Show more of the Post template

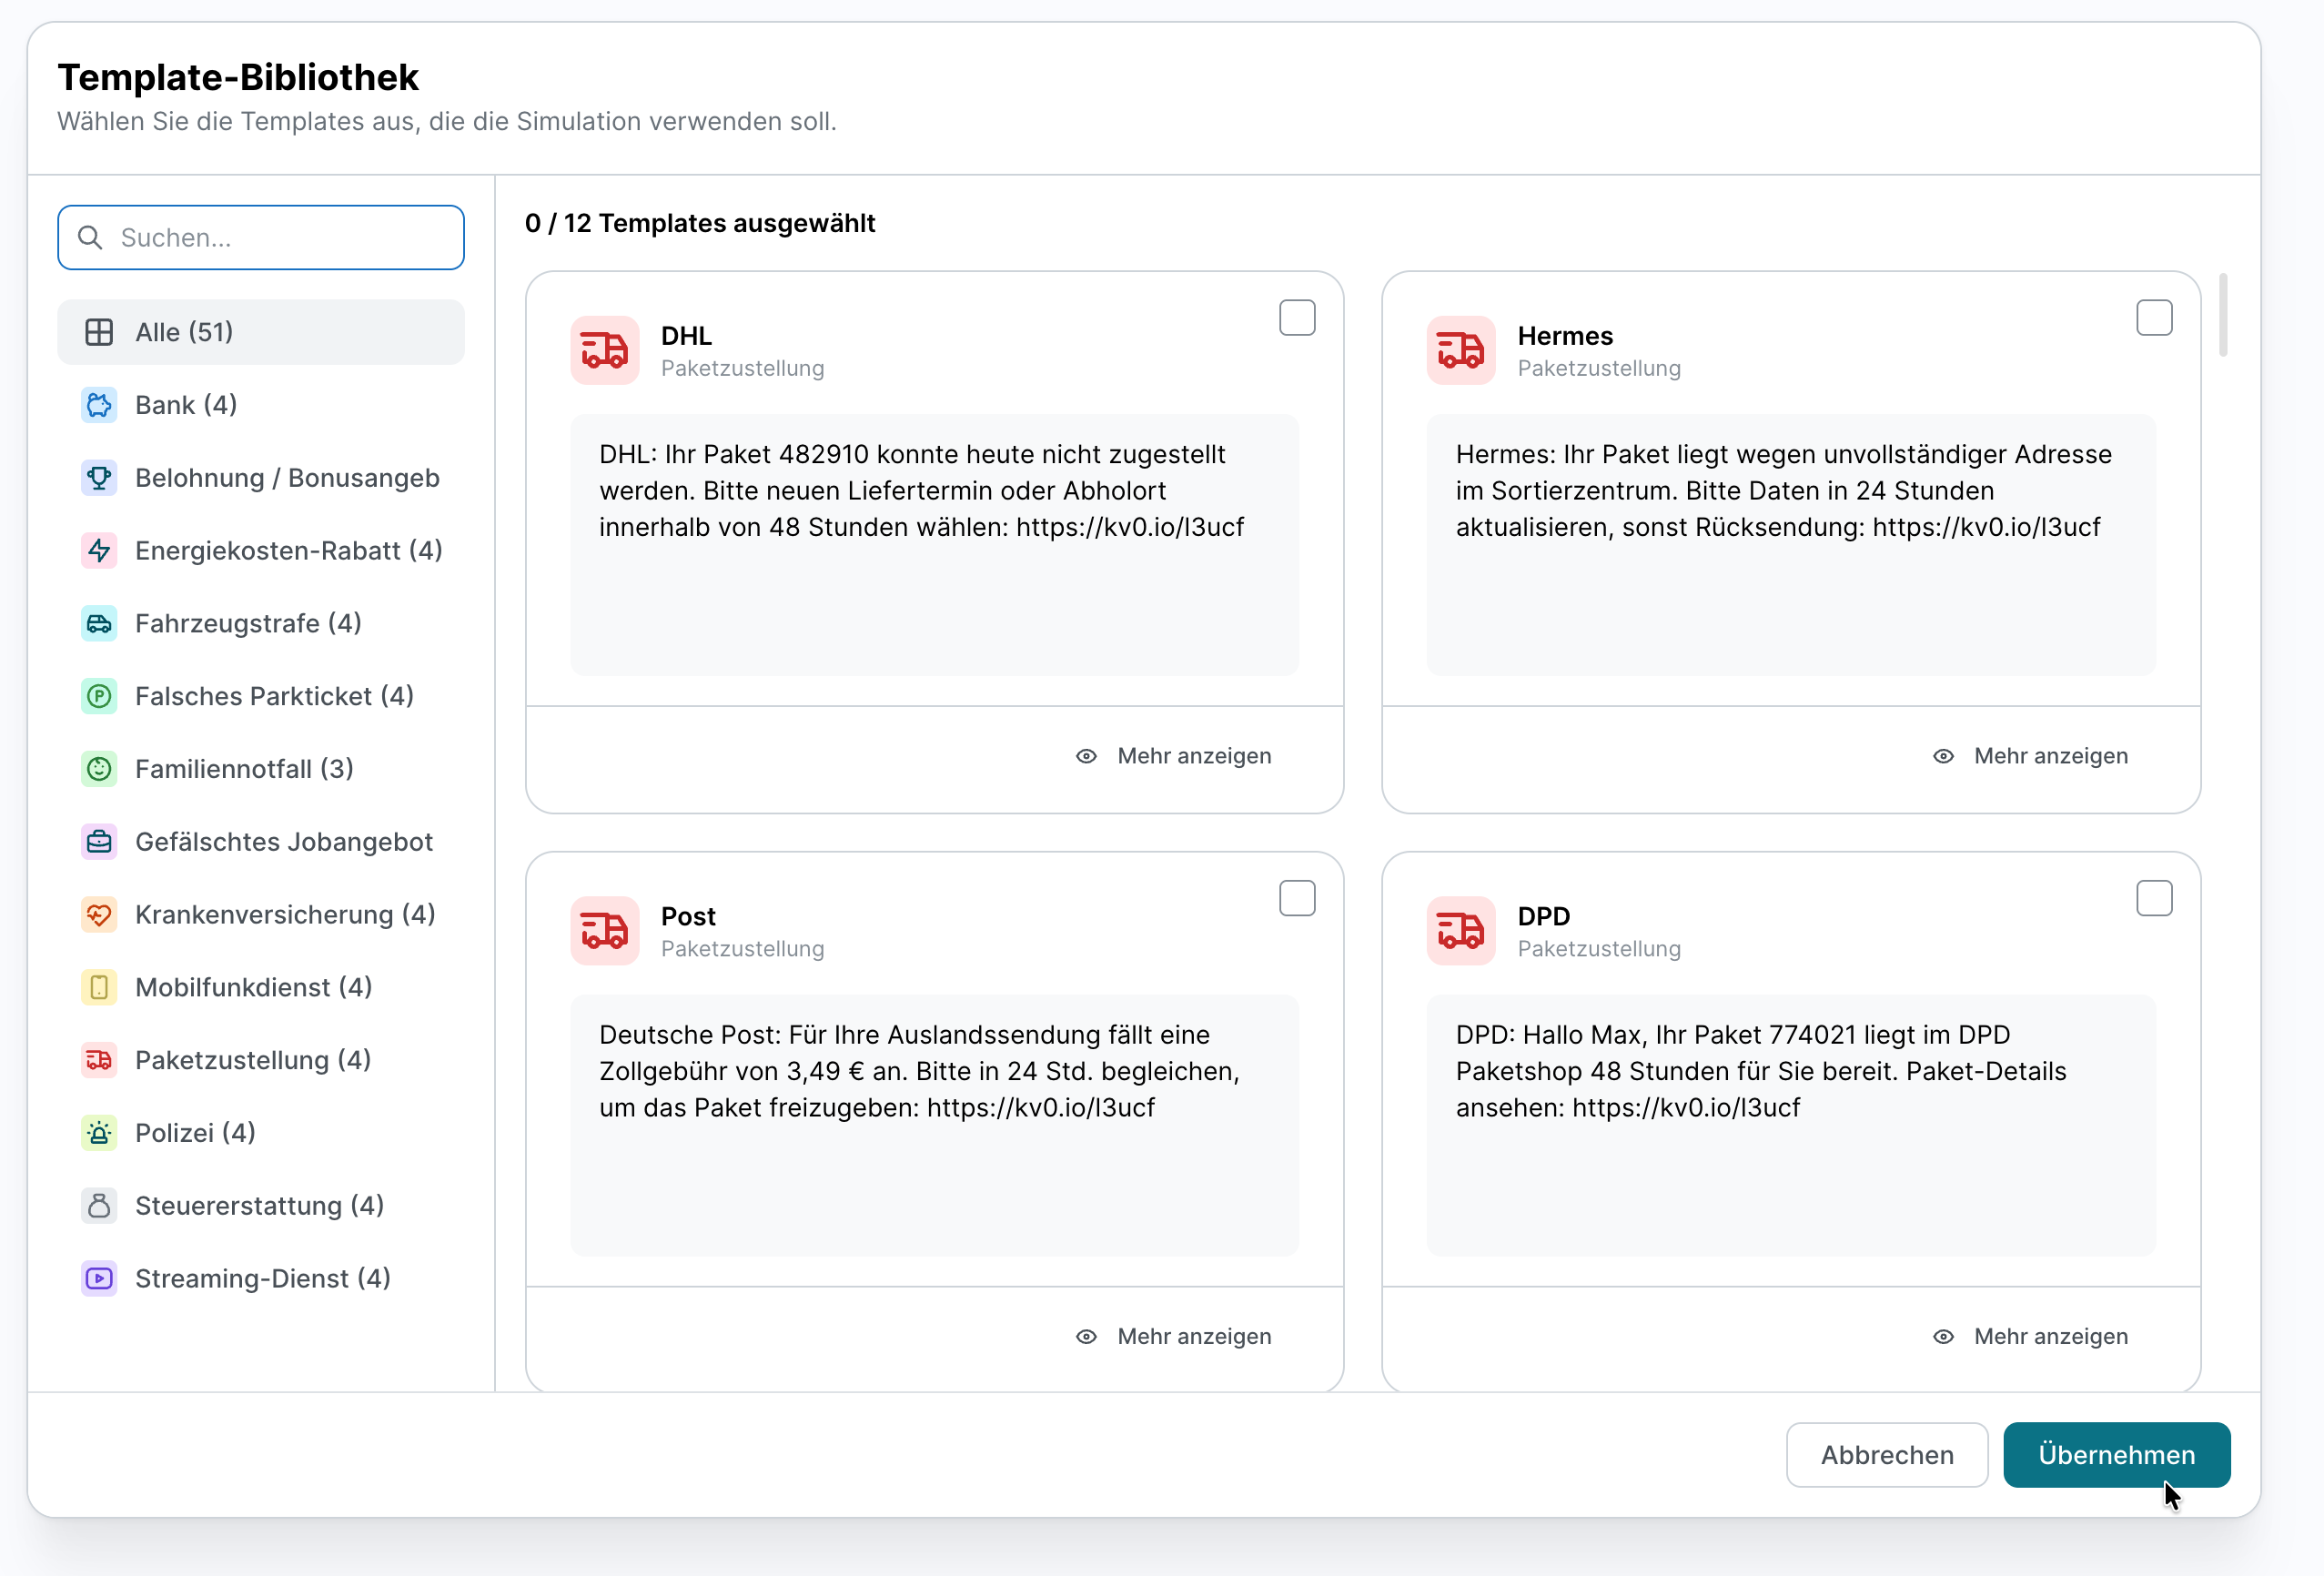pyautogui.click(x=1173, y=1337)
